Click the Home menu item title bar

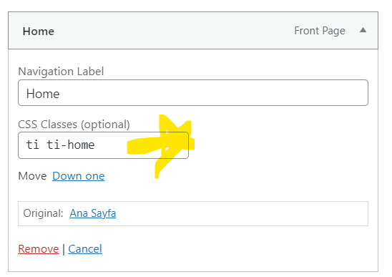pos(193,31)
